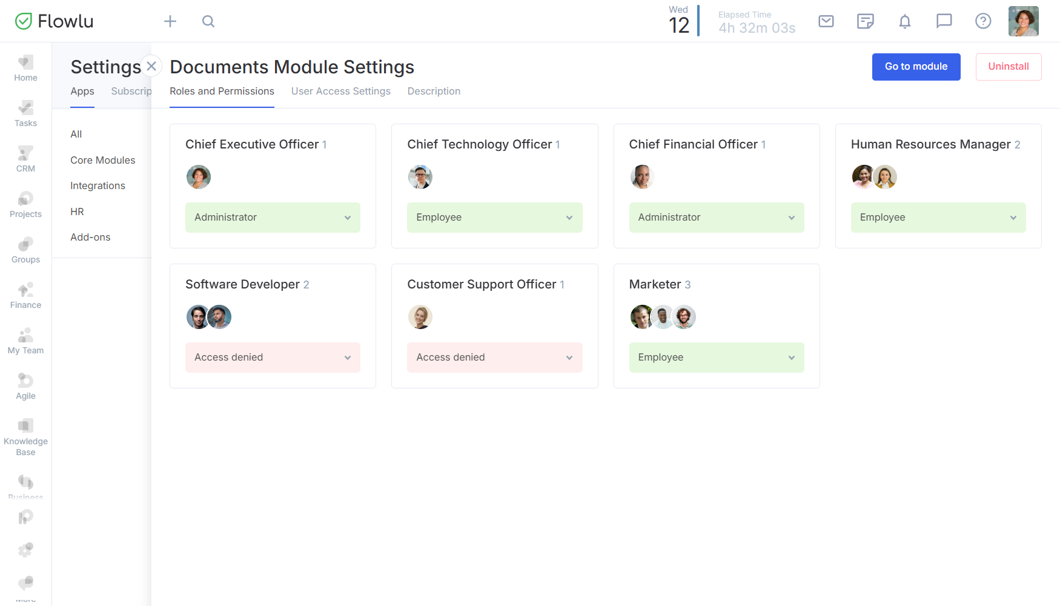Open Customer Support Officer access dropdown

pyautogui.click(x=494, y=358)
